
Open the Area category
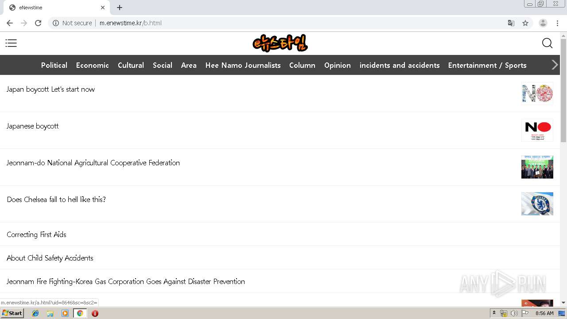click(x=189, y=65)
